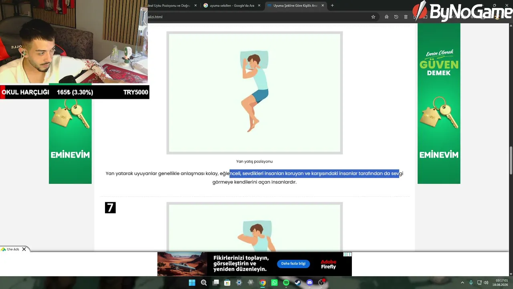This screenshot has width=513, height=289.
Task: Click the number 7 section badge
Action: (x=110, y=208)
